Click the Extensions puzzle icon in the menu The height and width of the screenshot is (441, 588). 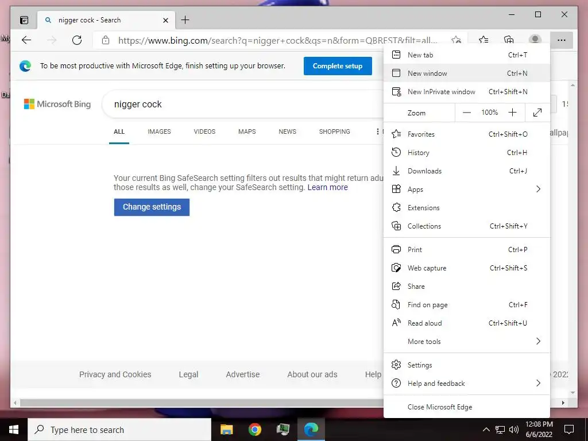pyautogui.click(x=396, y=207)
